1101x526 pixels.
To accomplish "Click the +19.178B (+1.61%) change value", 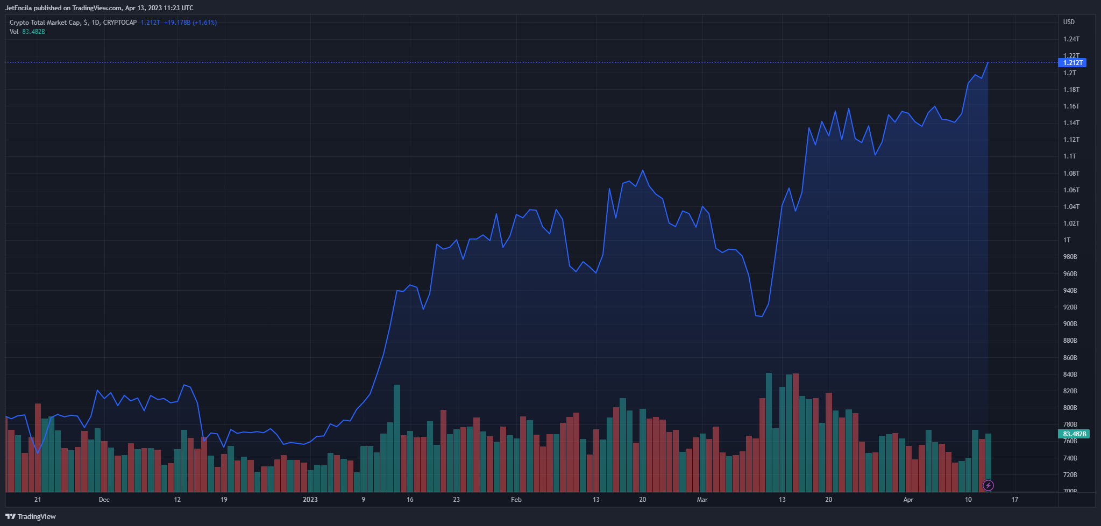I will [190, 23].
